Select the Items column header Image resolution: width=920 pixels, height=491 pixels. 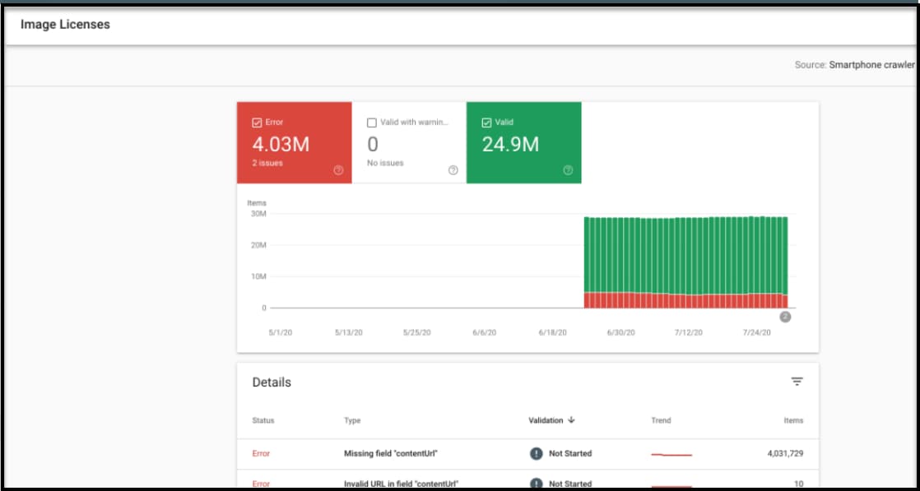(x=793, y=420)
